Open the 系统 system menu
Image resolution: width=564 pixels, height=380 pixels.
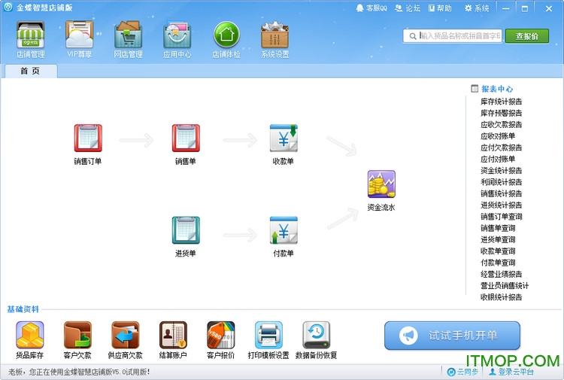click(x=477, y=8)
